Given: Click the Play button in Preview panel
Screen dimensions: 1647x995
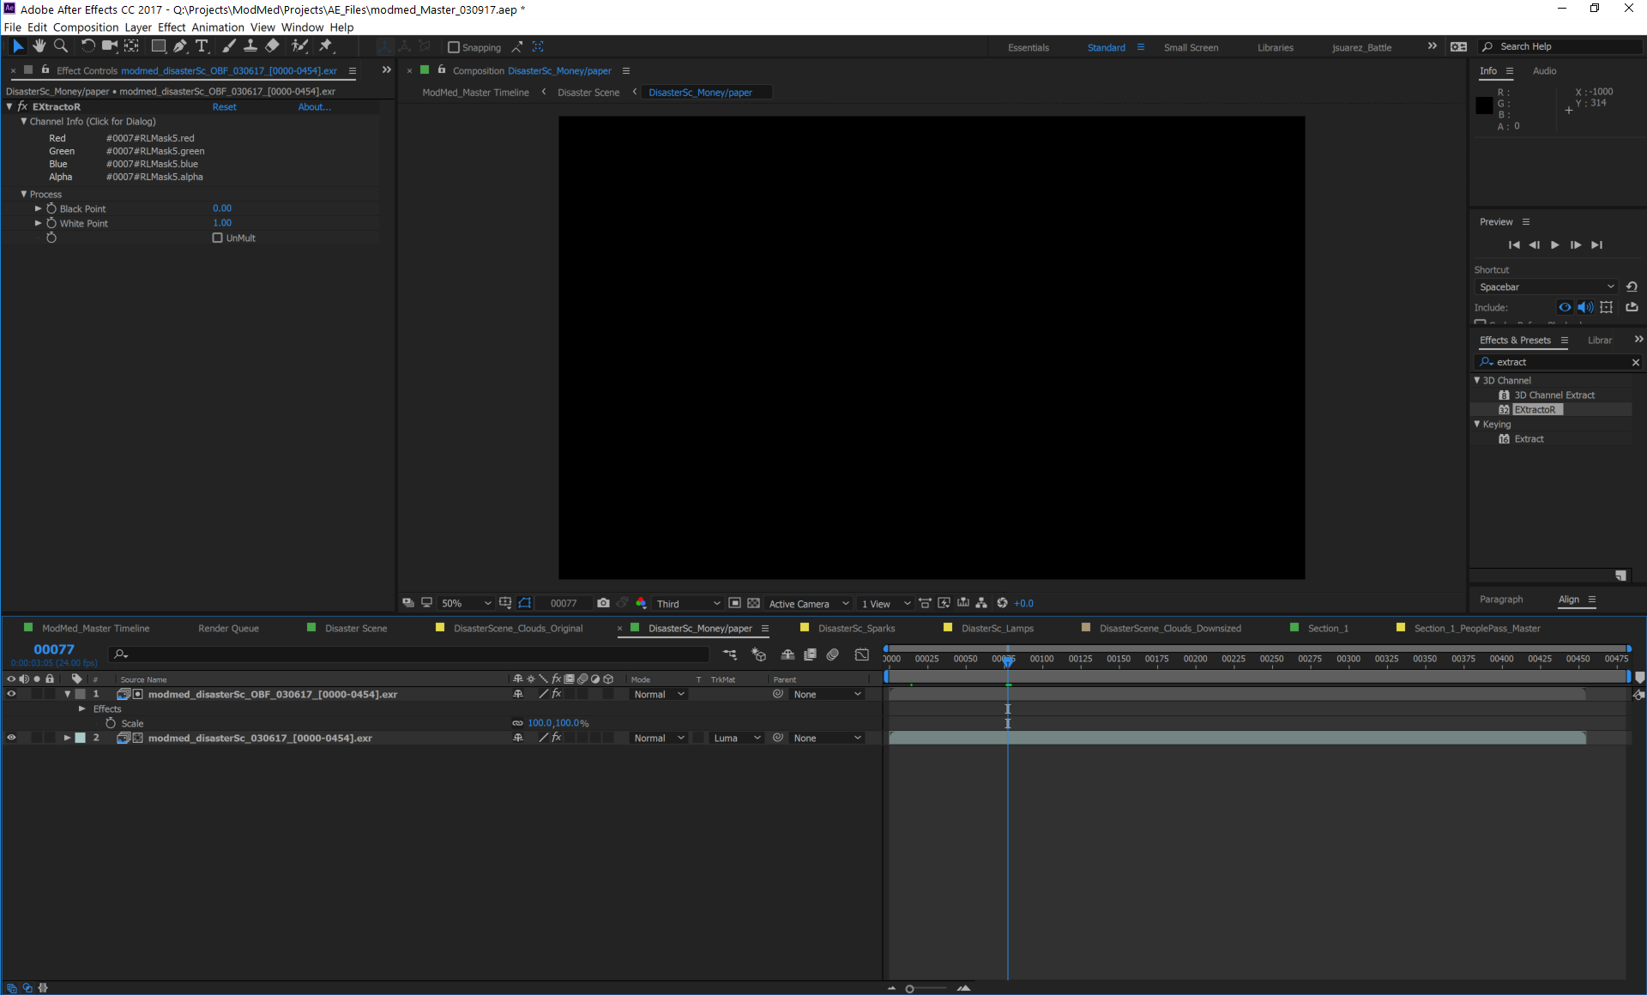Looking at the screenshot, I should coord(1554,245).
